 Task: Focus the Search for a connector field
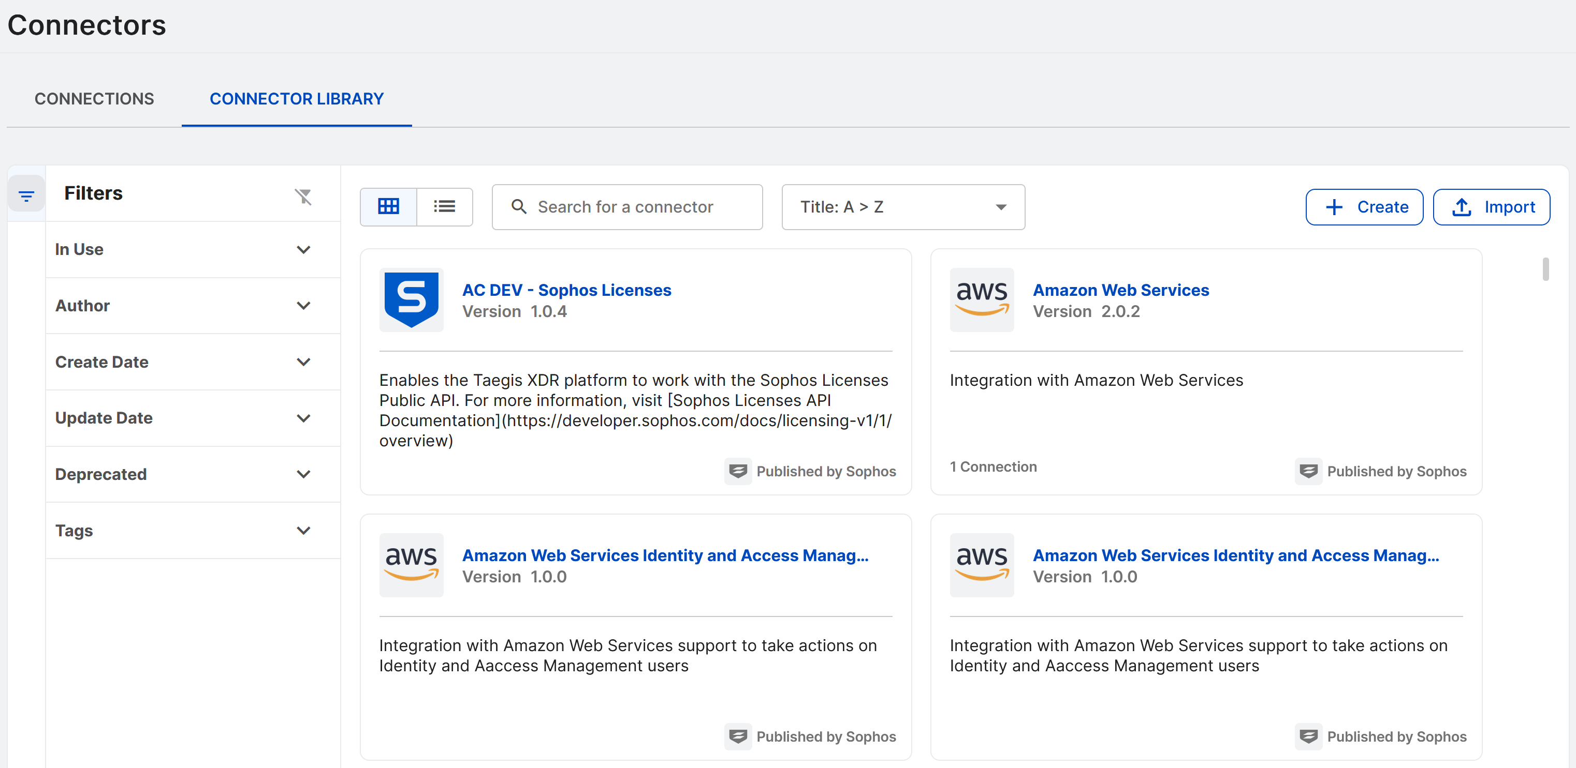(627, 206)
